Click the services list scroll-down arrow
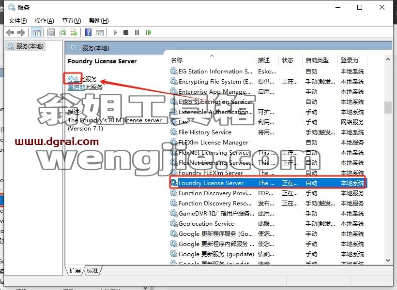The image size is (397, 290). pos(388,261)
